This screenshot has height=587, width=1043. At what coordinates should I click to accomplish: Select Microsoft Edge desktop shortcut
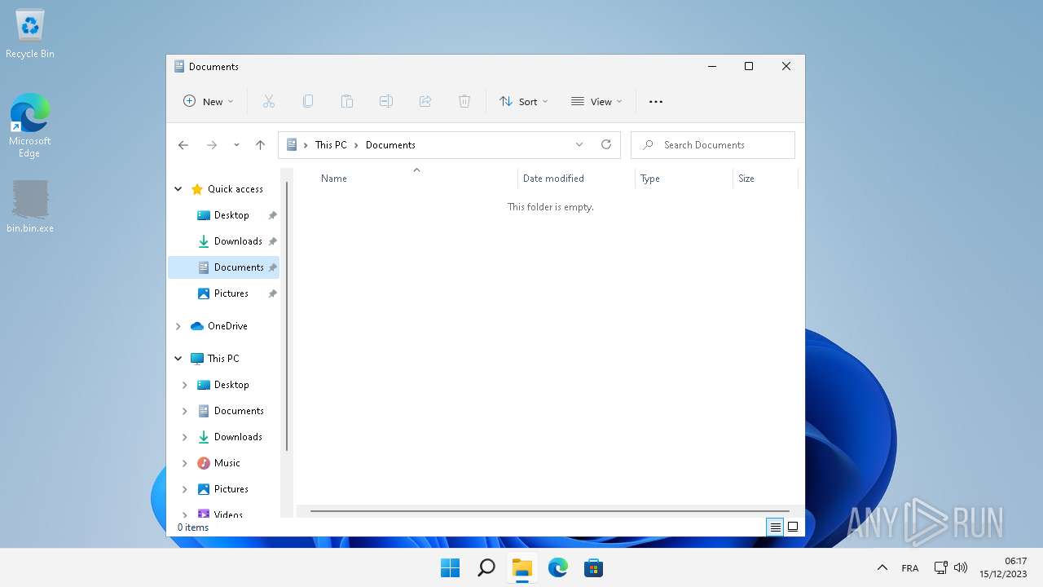tap(30, 125)
